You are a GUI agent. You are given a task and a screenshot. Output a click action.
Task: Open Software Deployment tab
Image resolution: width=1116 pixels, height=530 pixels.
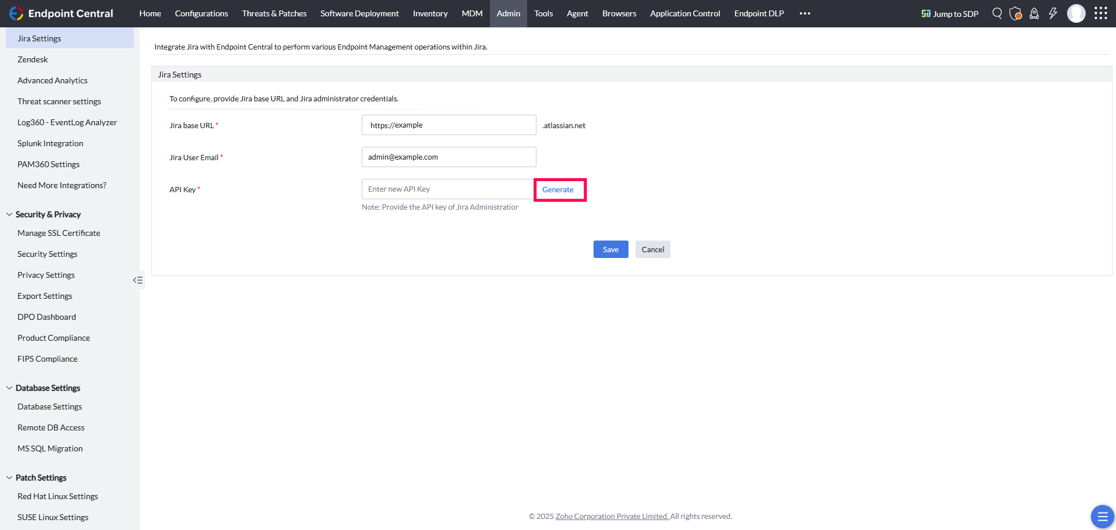point(359,13)
